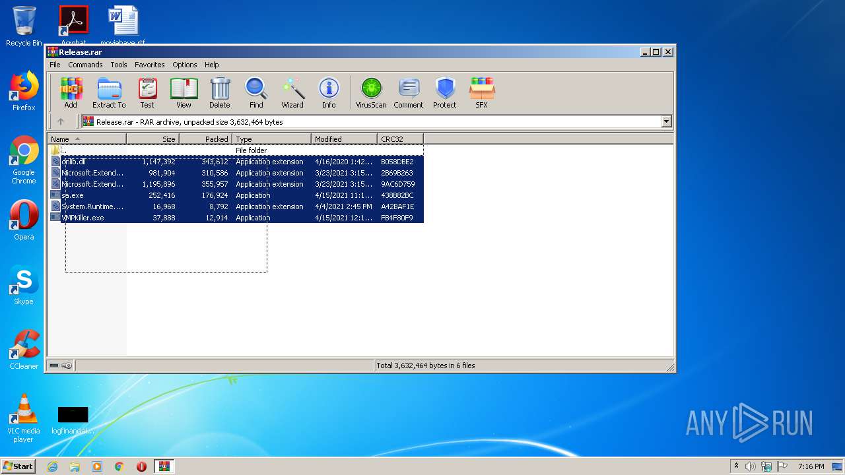845x475 pixels.
Task: Sort by Size column header
Action: pos(152,139)
